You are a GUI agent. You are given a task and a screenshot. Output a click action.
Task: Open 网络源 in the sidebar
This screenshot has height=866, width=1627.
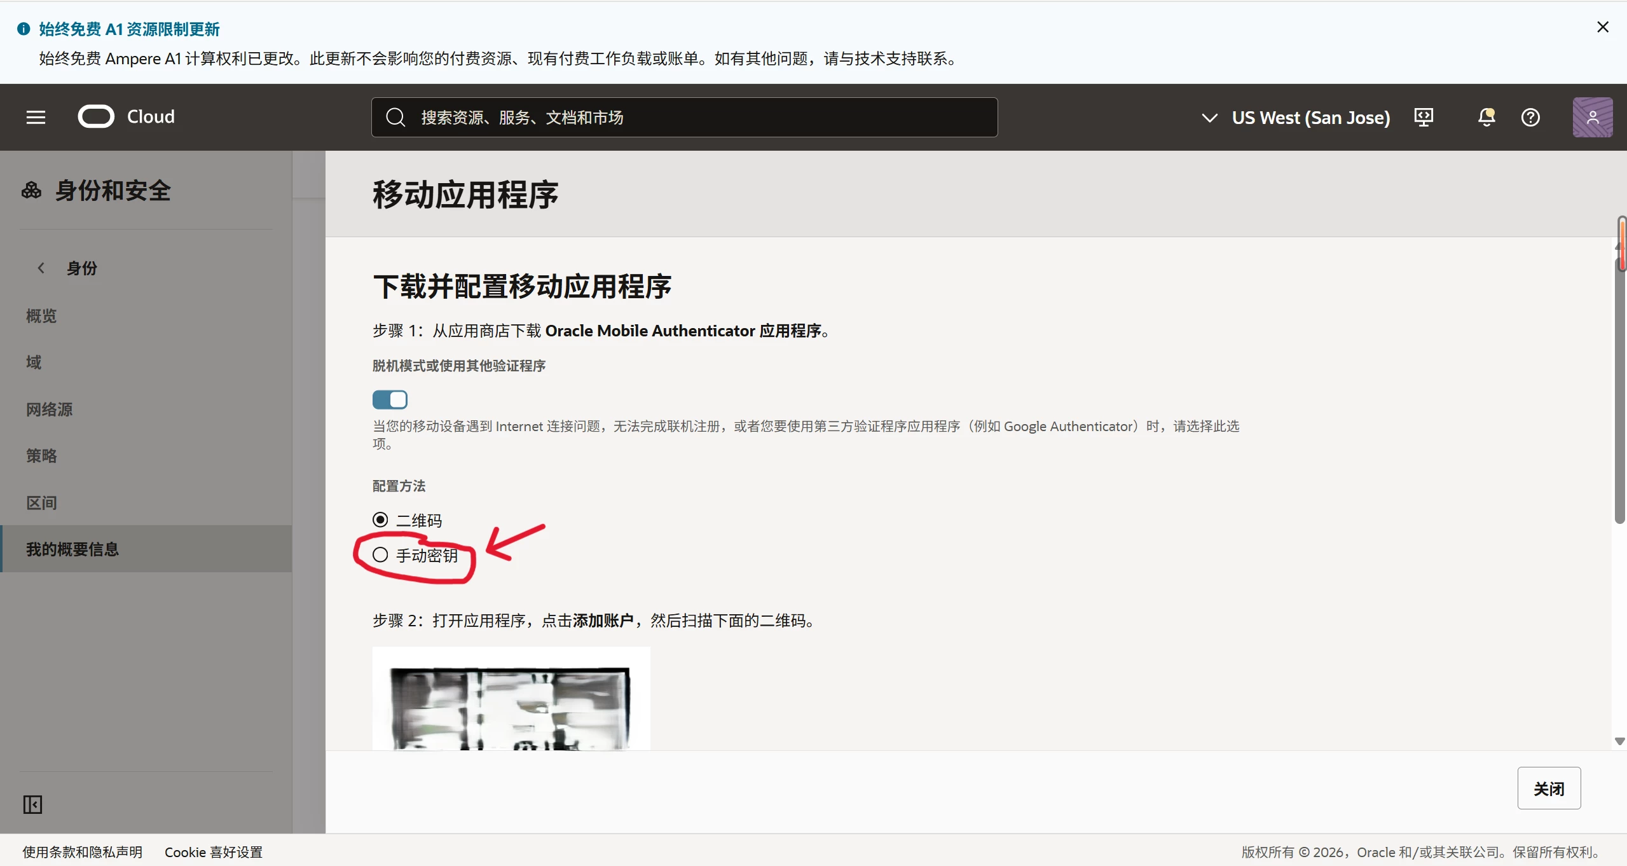50,409
